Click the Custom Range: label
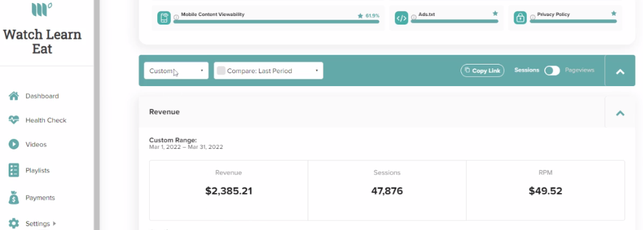The height and width of the screenshot is (230, 643). pyautogui.click(x=173, y=140)
